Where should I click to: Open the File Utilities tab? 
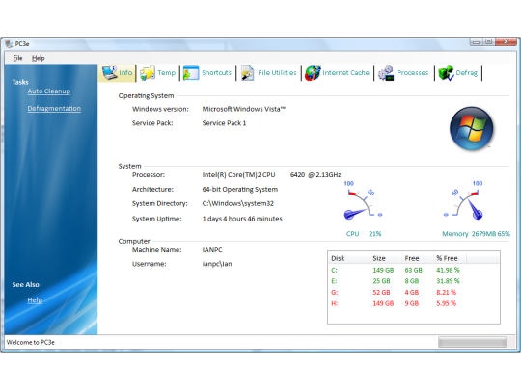click(x=268, y=73)
